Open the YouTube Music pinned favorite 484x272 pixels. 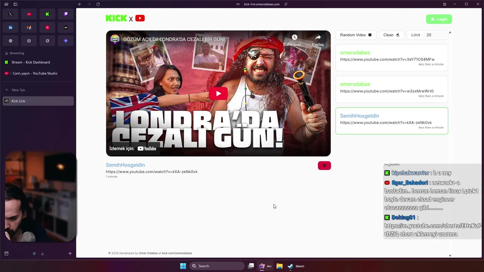(47, 28)
